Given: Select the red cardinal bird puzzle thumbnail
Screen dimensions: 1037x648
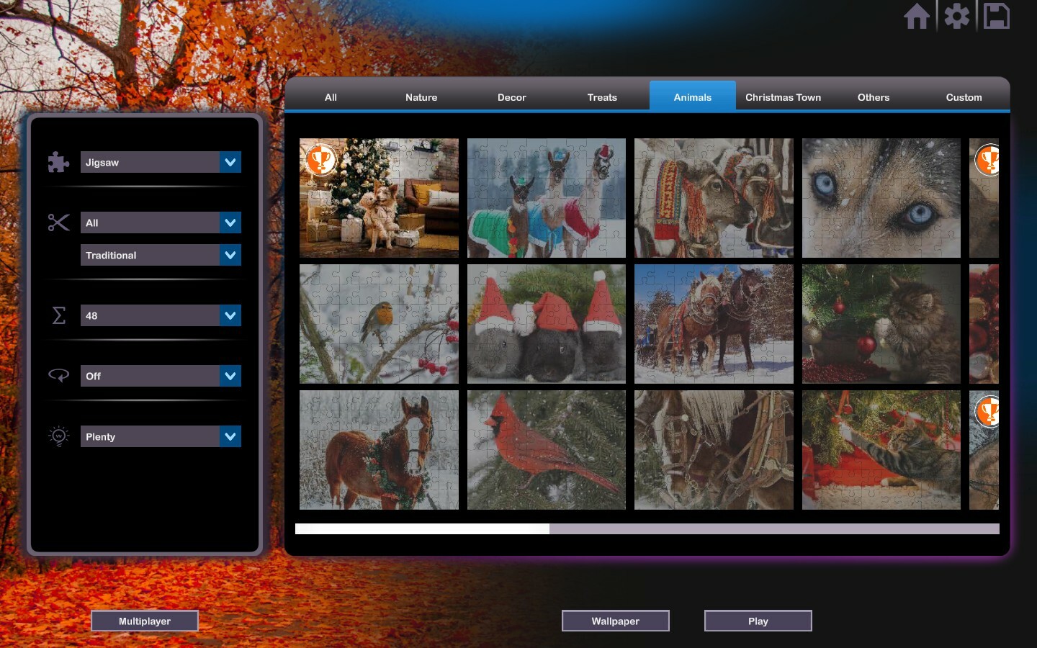Looking at the screenshot, I should pos(546,450).
